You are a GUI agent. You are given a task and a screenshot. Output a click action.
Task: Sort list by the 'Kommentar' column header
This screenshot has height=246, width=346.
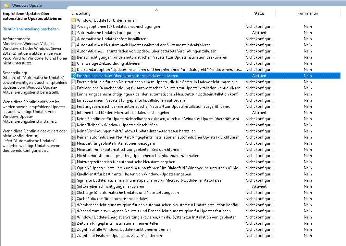tap(307, 13)
